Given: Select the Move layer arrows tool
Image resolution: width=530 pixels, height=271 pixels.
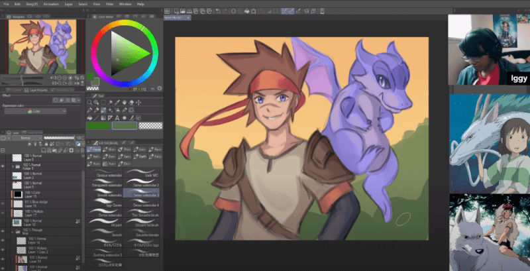Looking at the screenshot, I should point(138,103).
